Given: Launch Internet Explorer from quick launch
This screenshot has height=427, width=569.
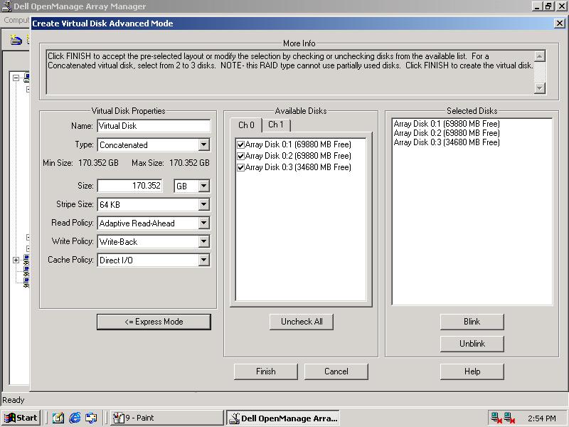Looking at the screenshot, I should [75, 418].
